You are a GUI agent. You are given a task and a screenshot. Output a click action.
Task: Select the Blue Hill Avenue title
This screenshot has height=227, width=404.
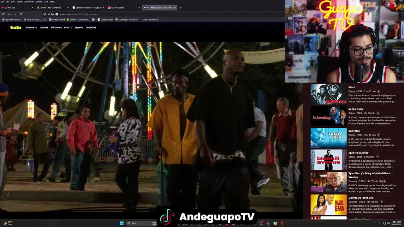tap(359, 153)
